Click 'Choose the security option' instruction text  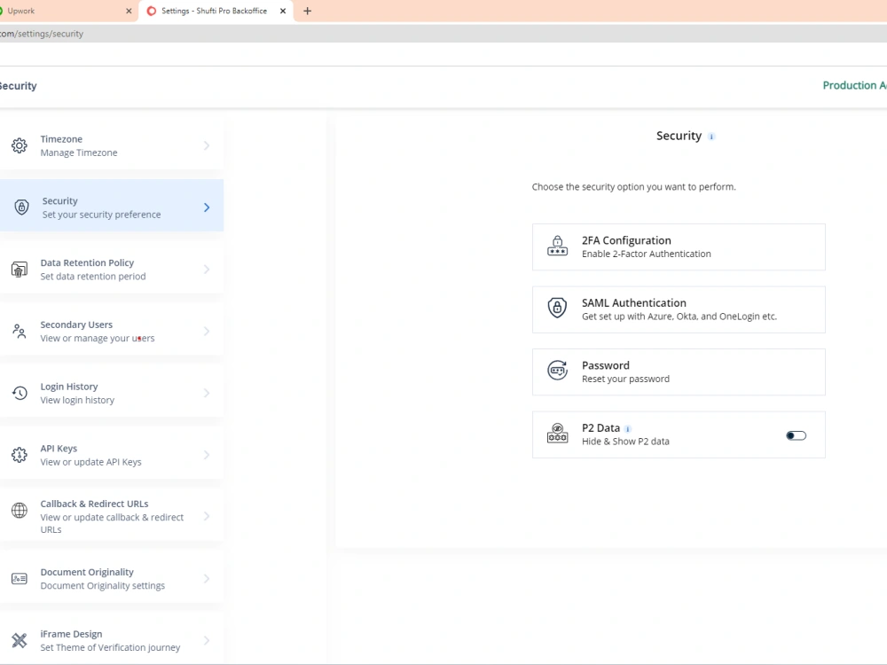[x=633, y=187]
